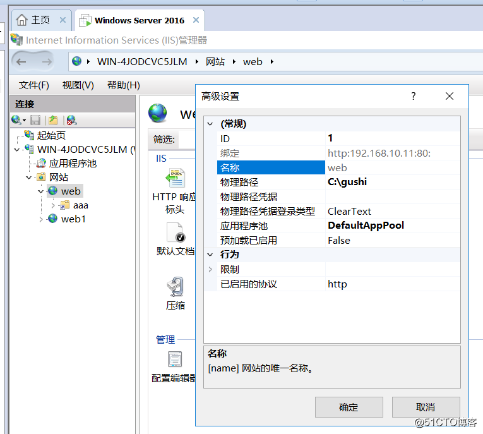483x434 pixels.
Task: Click the DefaultAppPool value
Action: point(366,226)
